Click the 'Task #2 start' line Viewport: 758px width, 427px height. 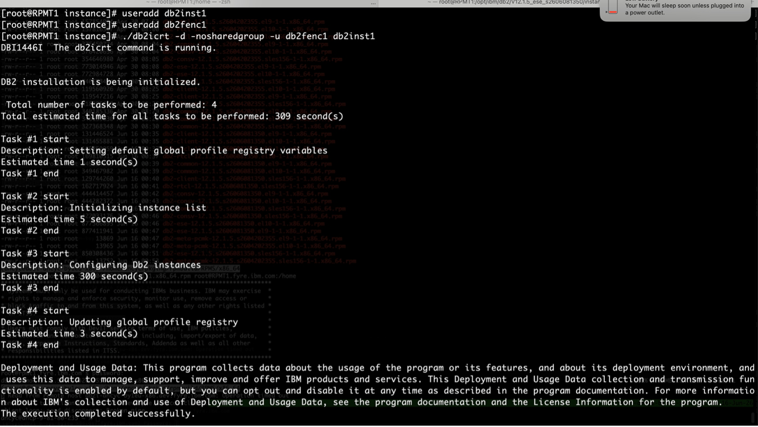35,197
